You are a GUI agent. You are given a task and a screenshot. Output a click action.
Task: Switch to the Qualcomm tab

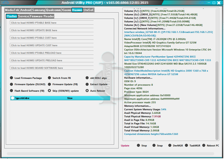pyautogui.click(x=53, y=10)
